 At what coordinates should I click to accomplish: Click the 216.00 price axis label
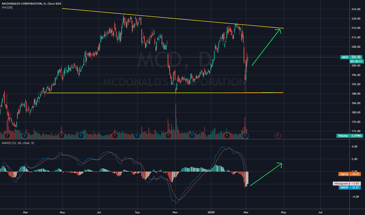click(356, 28)
